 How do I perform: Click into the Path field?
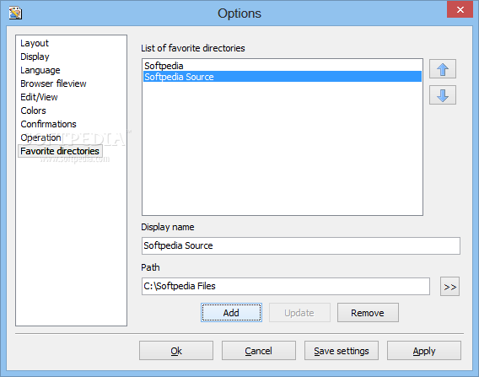[286, 286]
